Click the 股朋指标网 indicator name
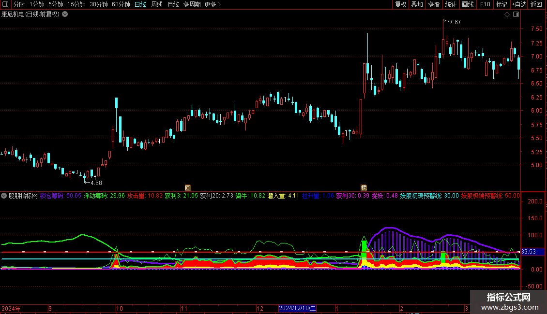This screenshot has height=314, width=547. pyautogui.click(x=23, y=196)
